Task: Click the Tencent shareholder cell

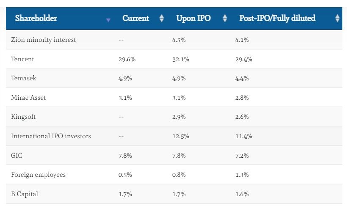Action: [x=22, y=59]
